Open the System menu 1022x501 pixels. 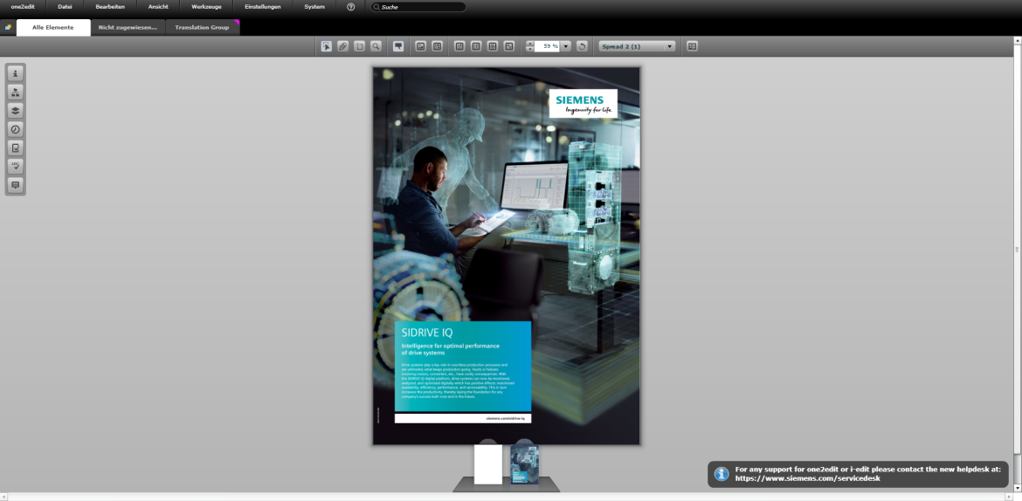[x=314, y=6]
